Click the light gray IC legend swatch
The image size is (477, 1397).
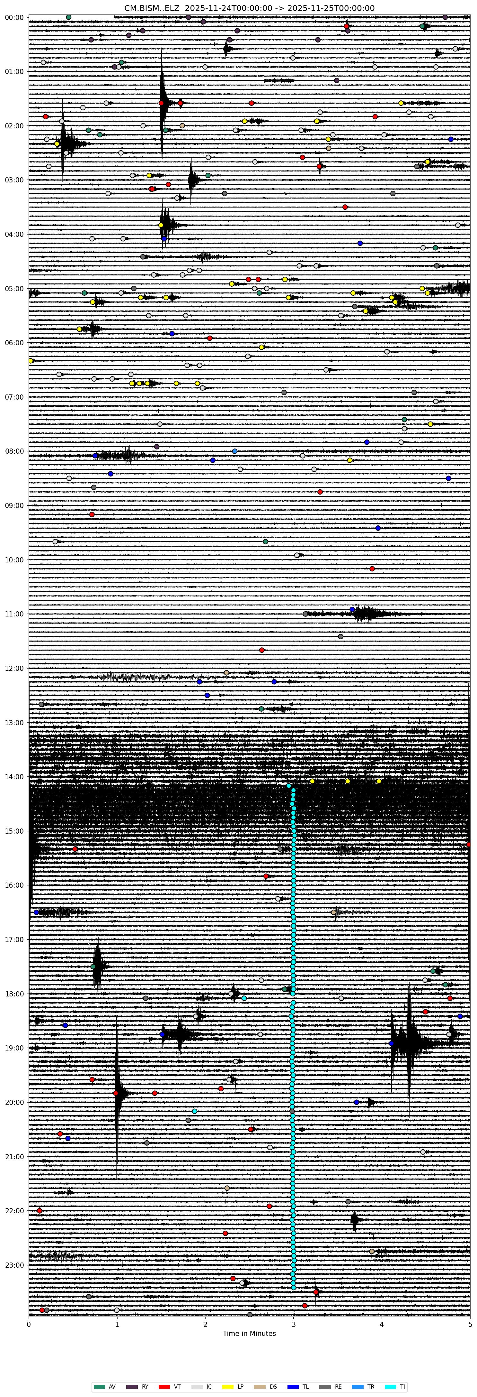point(197,1387)
